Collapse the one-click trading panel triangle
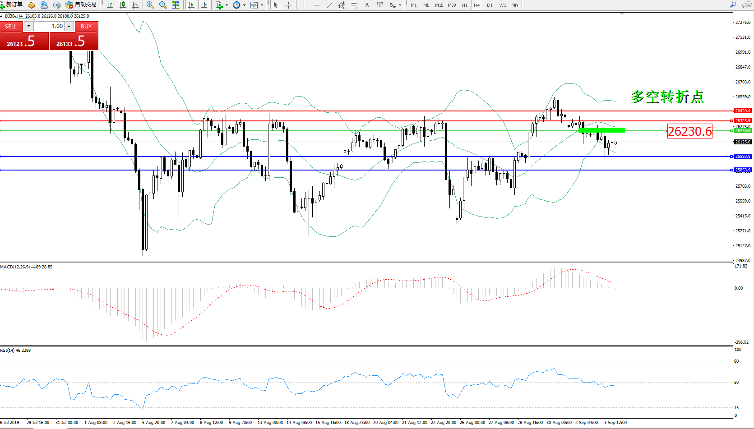 2,16
